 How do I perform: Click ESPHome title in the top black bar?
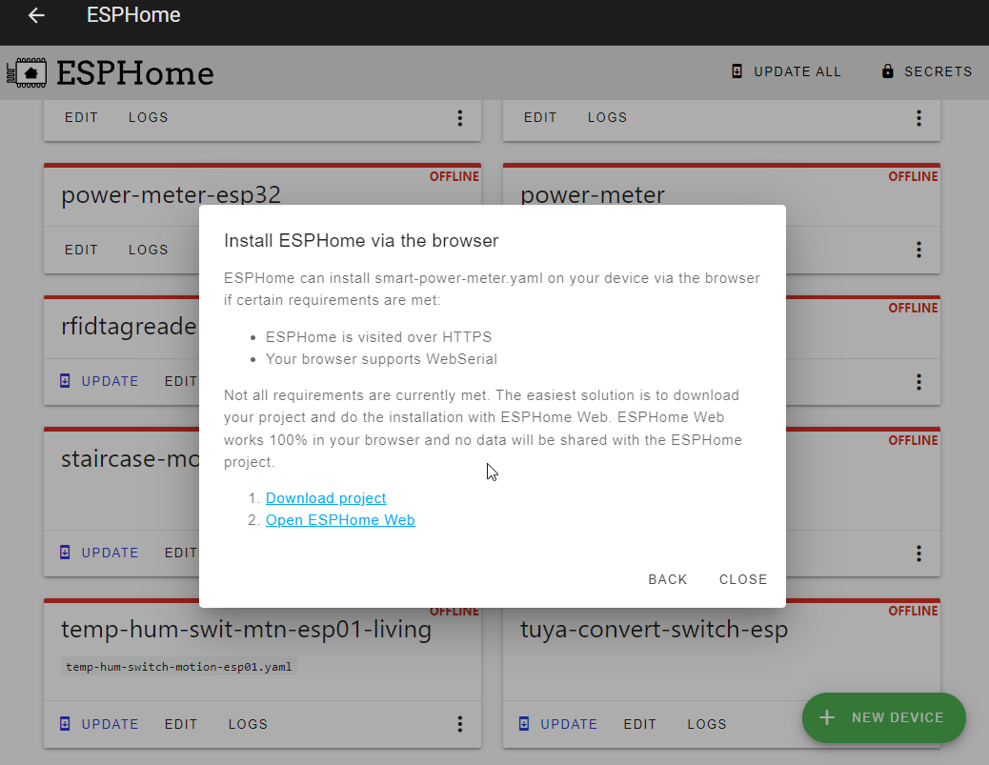click(x=133, y=15)
